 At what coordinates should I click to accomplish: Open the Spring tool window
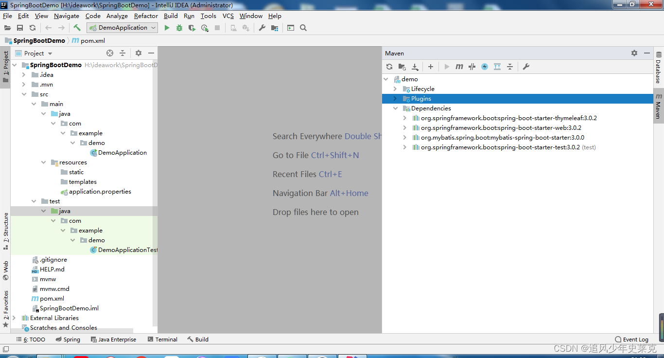68,340
